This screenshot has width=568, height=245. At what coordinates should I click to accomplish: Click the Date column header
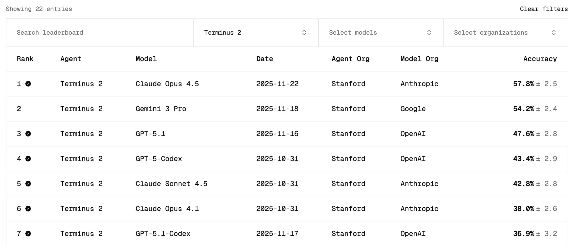click(265, 59)
